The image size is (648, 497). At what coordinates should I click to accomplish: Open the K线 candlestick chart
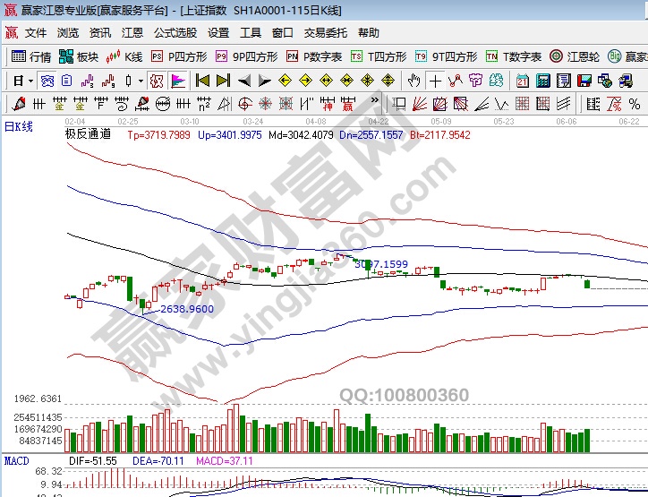[124, 56]
